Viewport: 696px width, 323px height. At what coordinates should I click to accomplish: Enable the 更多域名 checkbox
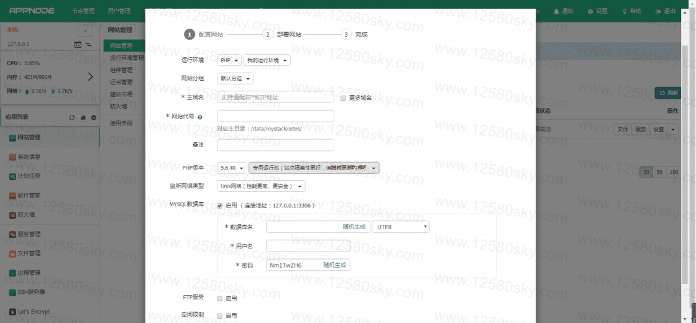tap(343, 98)
